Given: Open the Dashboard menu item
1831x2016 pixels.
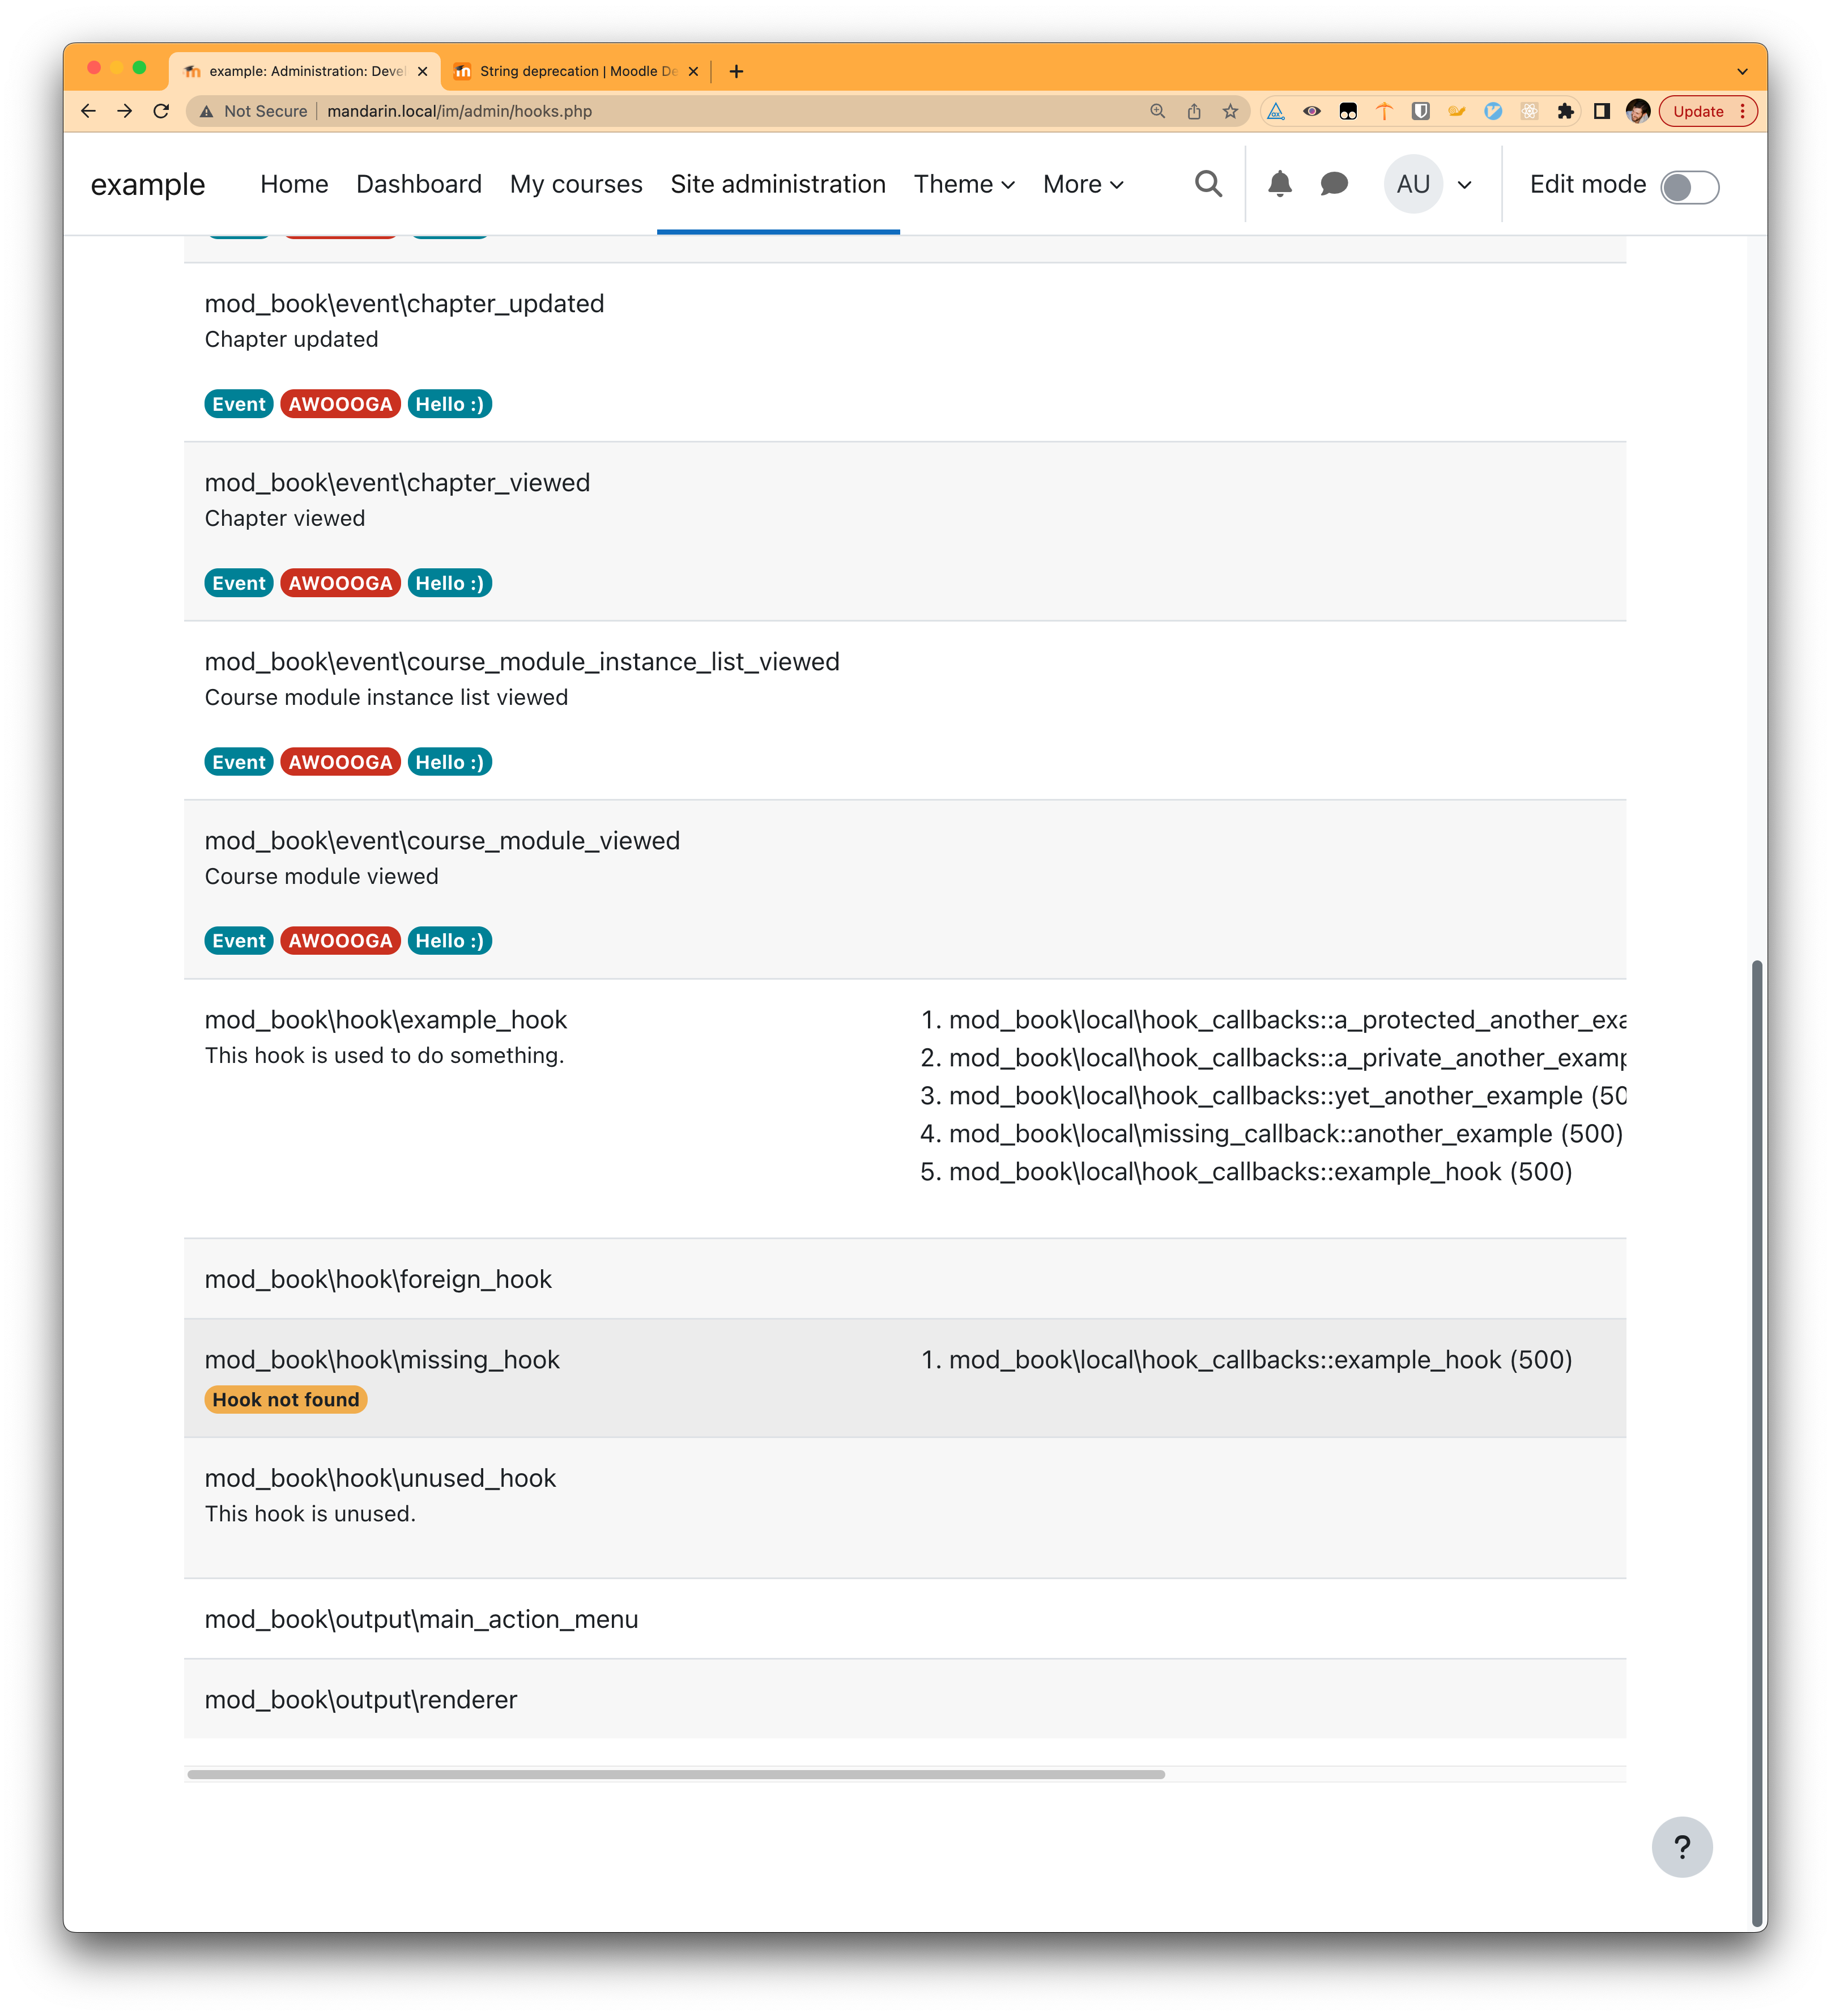Looking at the screenshot, I should click(x=419, y=184).
